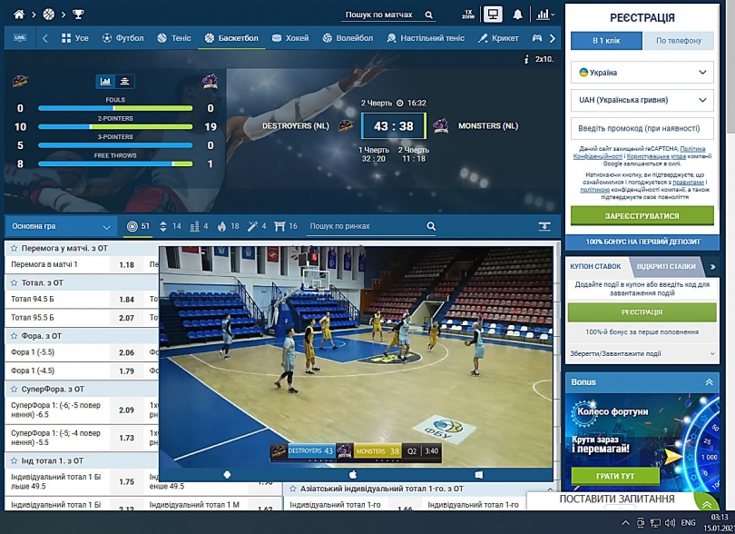Click the promo code input field

tap(642, 128)
